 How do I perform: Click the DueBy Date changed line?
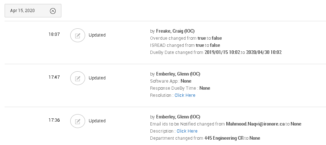(x=216, y=52)
